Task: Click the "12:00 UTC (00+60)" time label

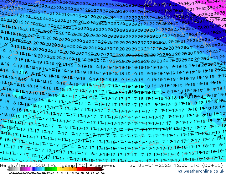Action: click(x=198, y=165)
